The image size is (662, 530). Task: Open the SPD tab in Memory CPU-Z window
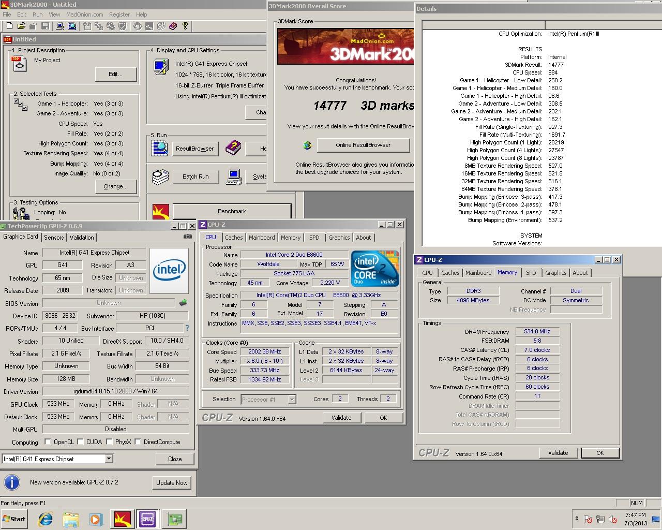pos(531,273)
